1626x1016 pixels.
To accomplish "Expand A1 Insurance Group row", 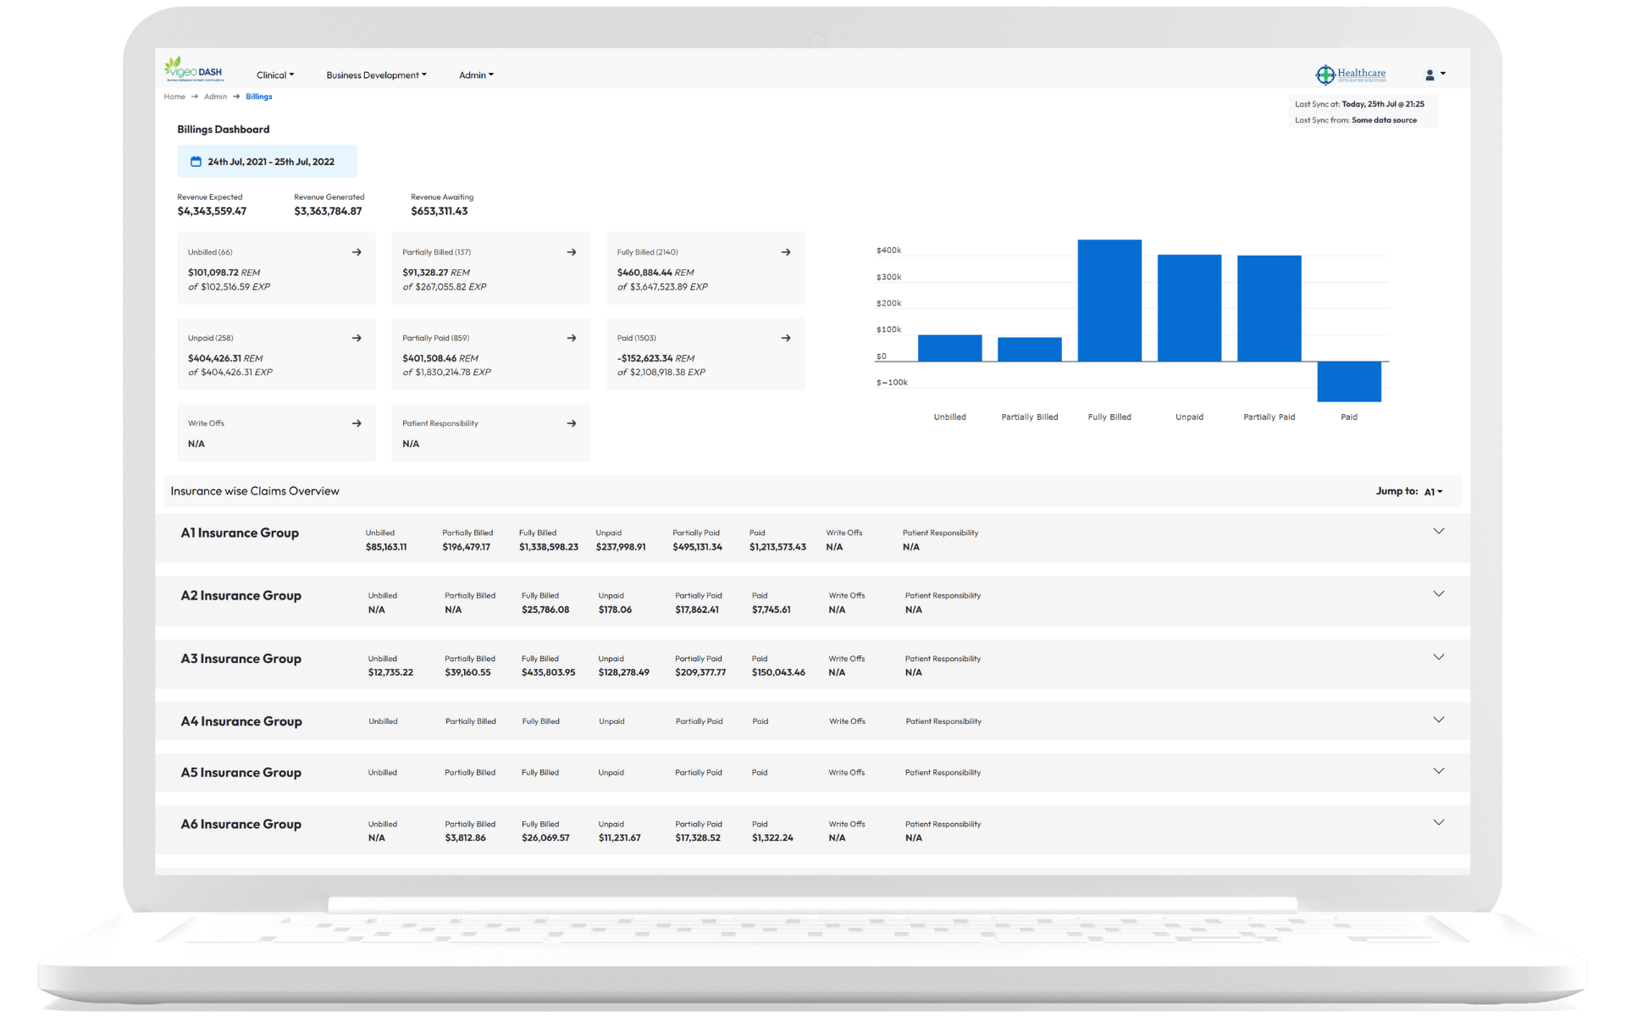I will [1438, 532].
